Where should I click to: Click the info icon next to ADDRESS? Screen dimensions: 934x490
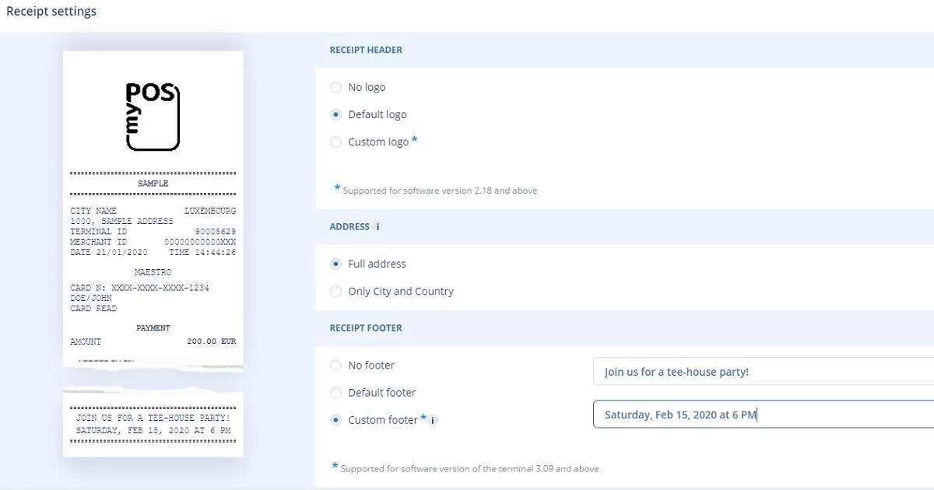pos(378,227)
